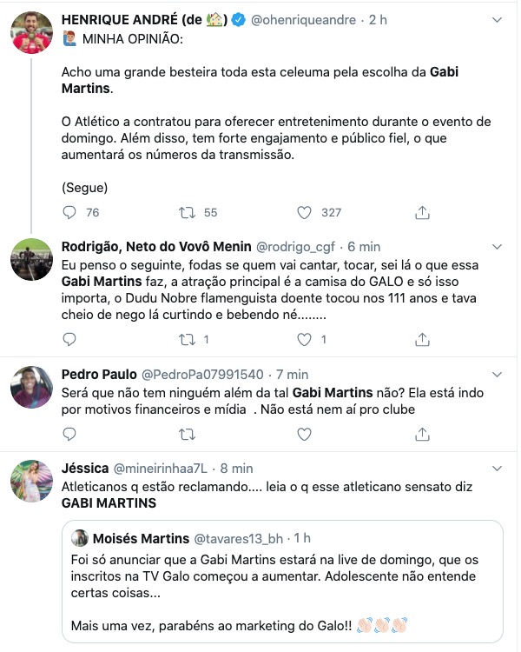Retweet Henrique André's opinion tweet
Viewport: 521px width, 652px height.
(x=185, y=212)
